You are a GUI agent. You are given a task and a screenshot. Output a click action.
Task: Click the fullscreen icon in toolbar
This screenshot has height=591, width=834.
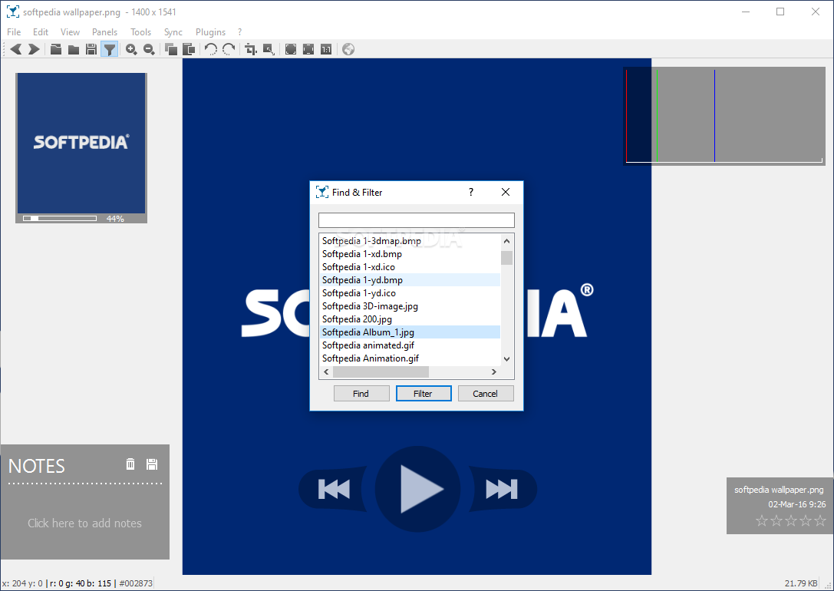(291, 49)
